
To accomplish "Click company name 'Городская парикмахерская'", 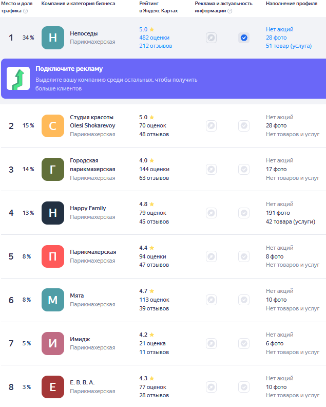I will tap(92, 165).
